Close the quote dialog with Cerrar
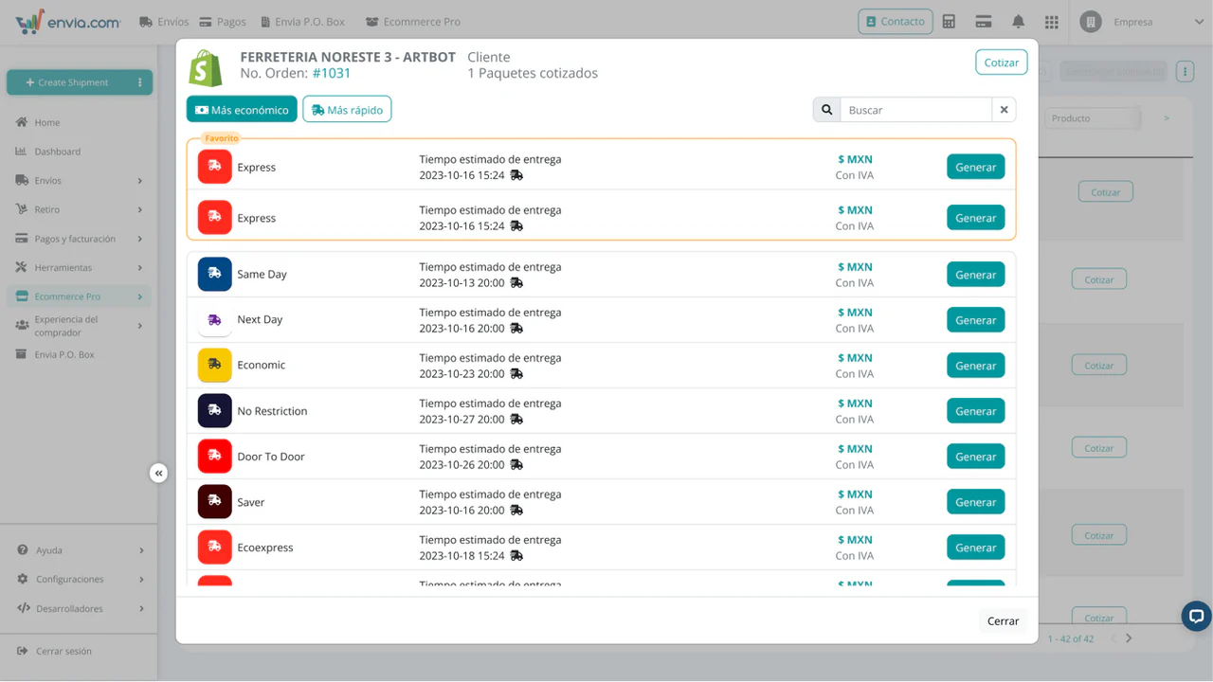This screenshot has height=682, width=1213. coord(1003,621)
